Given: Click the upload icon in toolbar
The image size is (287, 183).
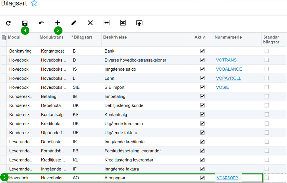Looking at the screenshot, I should click(x=139, y=23).
